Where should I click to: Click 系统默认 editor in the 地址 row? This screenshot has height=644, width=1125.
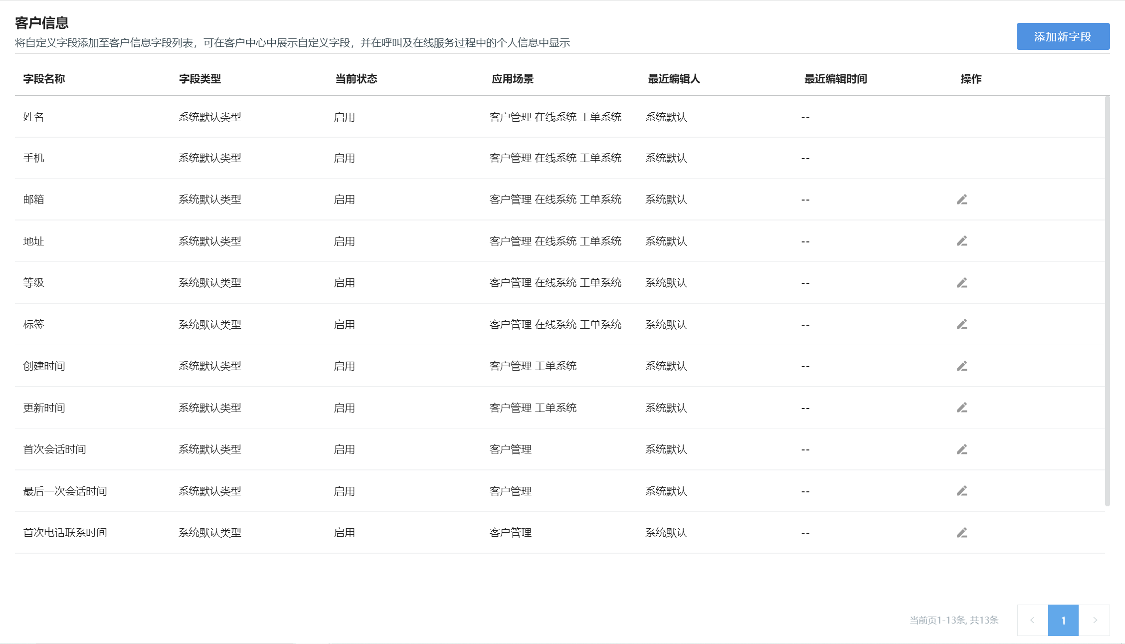click(x=666, y=241)
